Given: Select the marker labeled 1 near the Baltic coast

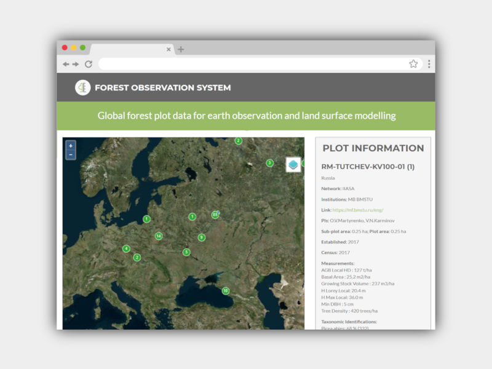Looking at the screenshot, I should point(146,219).
